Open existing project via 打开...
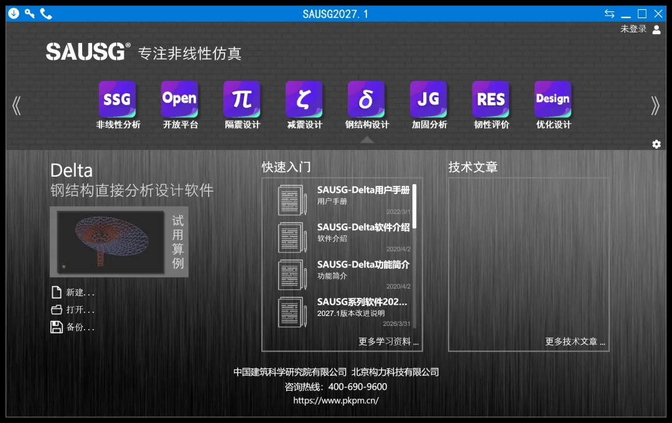The width and height of the screenshot is (672, 423). click(x=80, y=310)
